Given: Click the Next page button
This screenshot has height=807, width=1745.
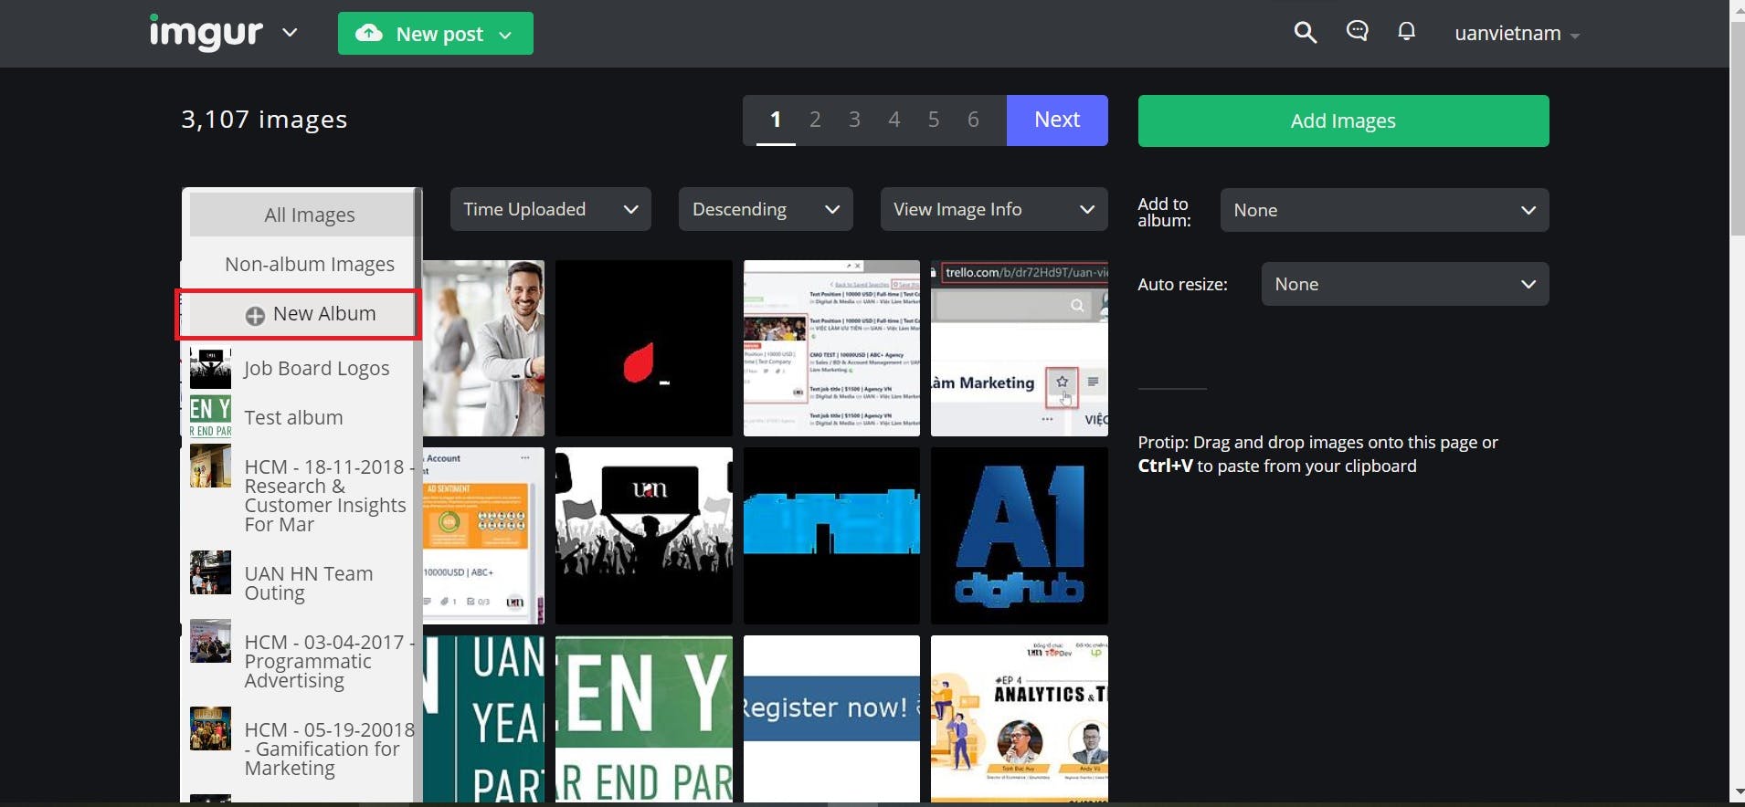Looking at the screenshot, I should (x=1057, y=121).
